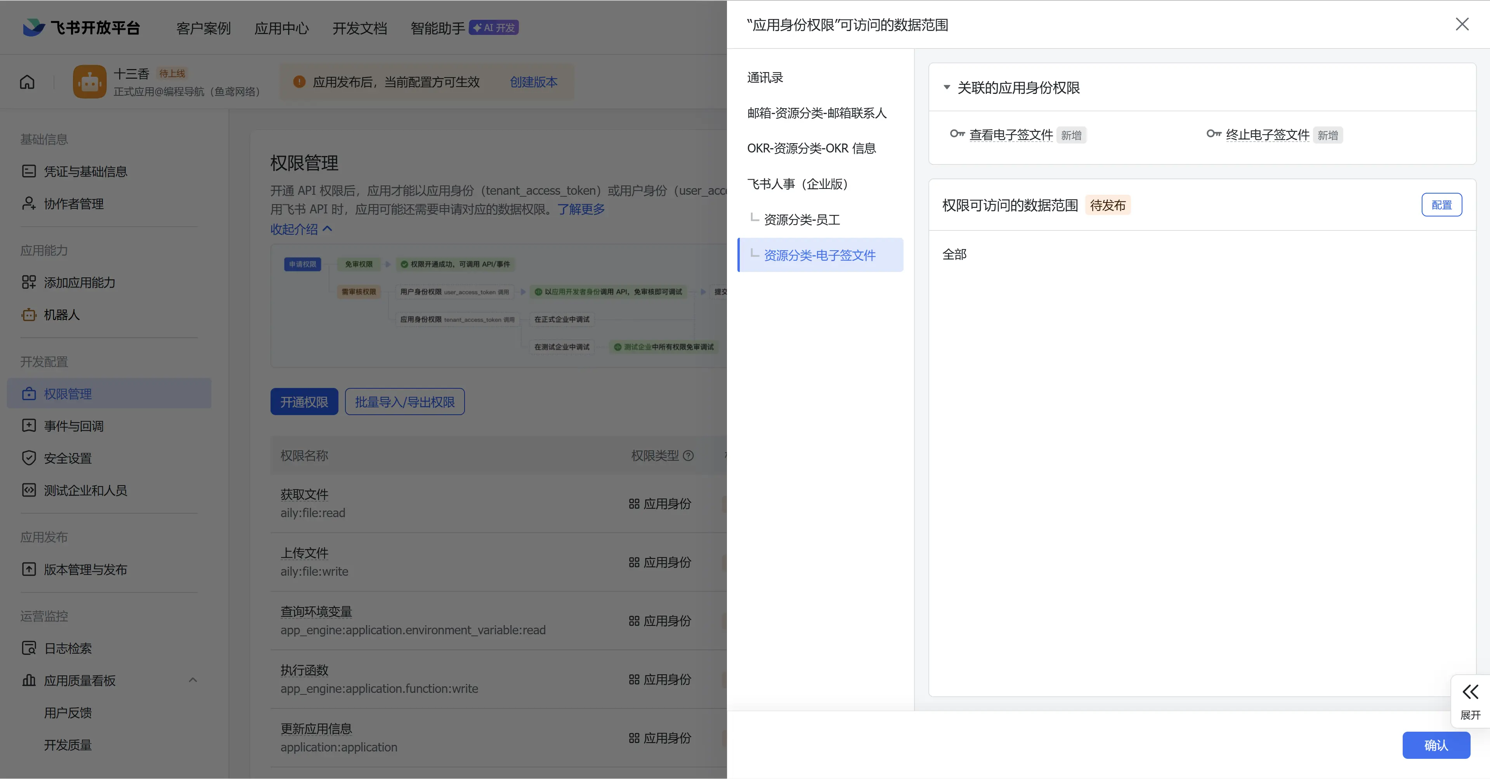Open the 开发文档 top menu
This screenshot has height=779, width=1490.
[359, 28]
